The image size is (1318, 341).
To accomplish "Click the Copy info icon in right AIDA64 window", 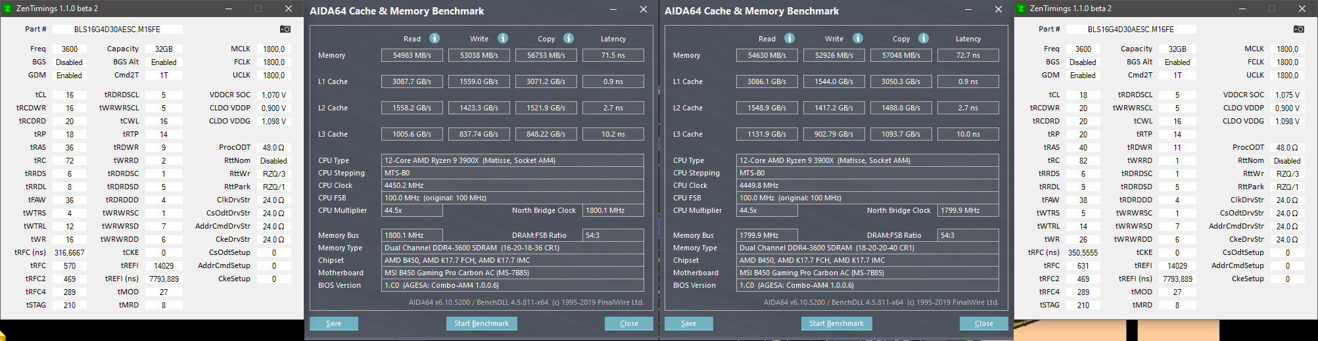I will click(924, 38).
